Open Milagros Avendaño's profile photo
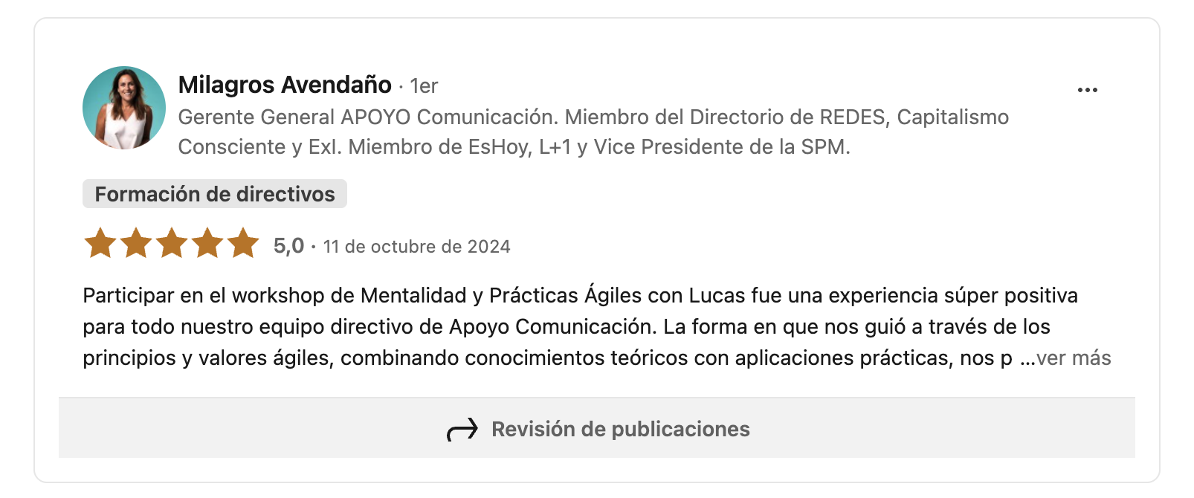 124,108
